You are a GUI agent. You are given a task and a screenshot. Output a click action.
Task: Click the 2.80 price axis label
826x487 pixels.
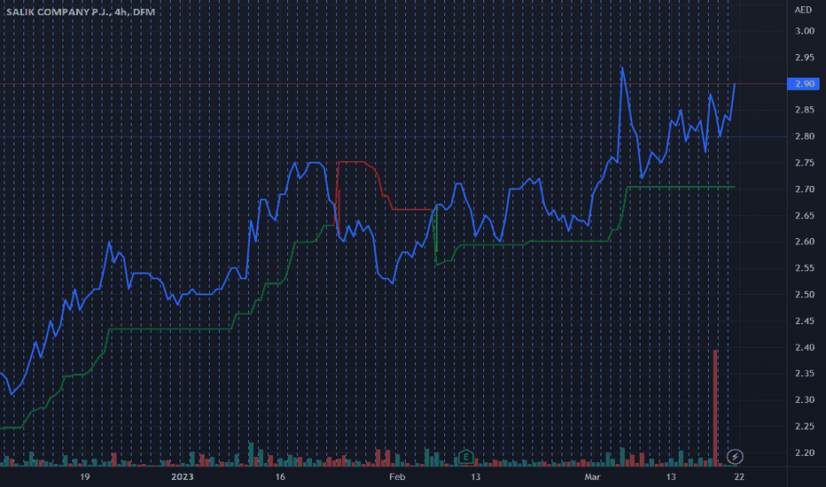pos(805,136)
